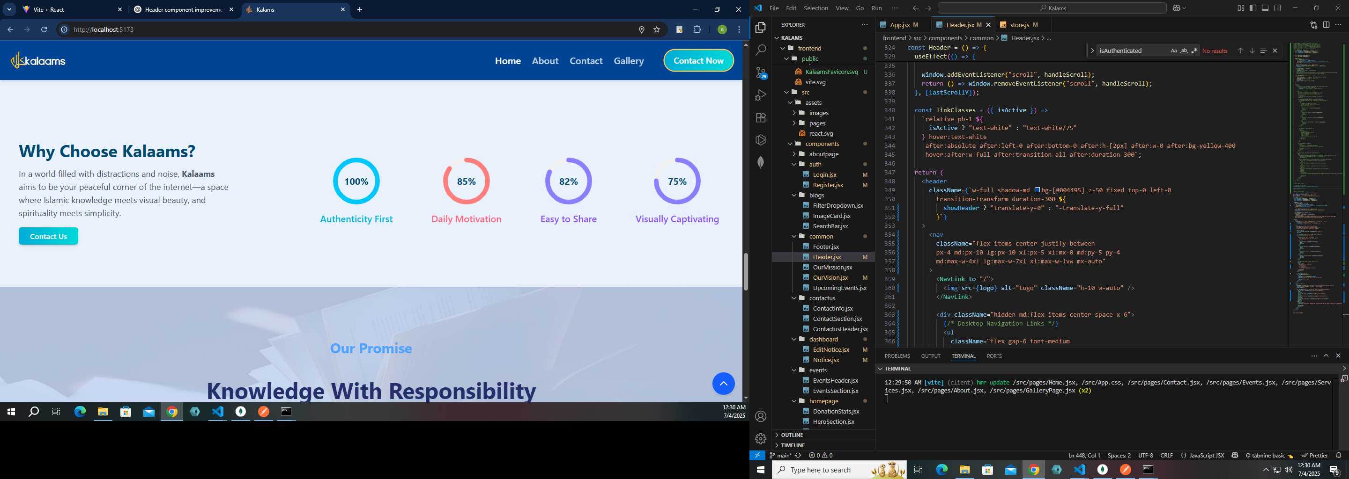Bookmark this page with the star icon
Viewport: 1349px width, 479px height.
pos(657,29)
